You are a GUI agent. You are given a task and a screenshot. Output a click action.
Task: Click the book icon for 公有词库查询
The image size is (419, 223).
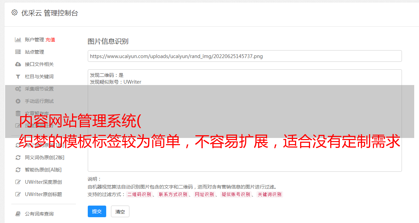pyautogui.click(x=18, y=214)
